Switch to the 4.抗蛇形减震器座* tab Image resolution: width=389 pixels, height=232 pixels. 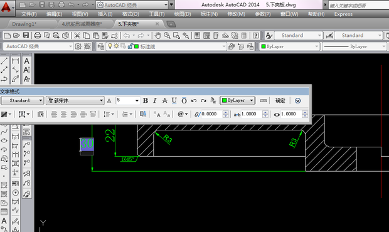[x=82, y=24]
